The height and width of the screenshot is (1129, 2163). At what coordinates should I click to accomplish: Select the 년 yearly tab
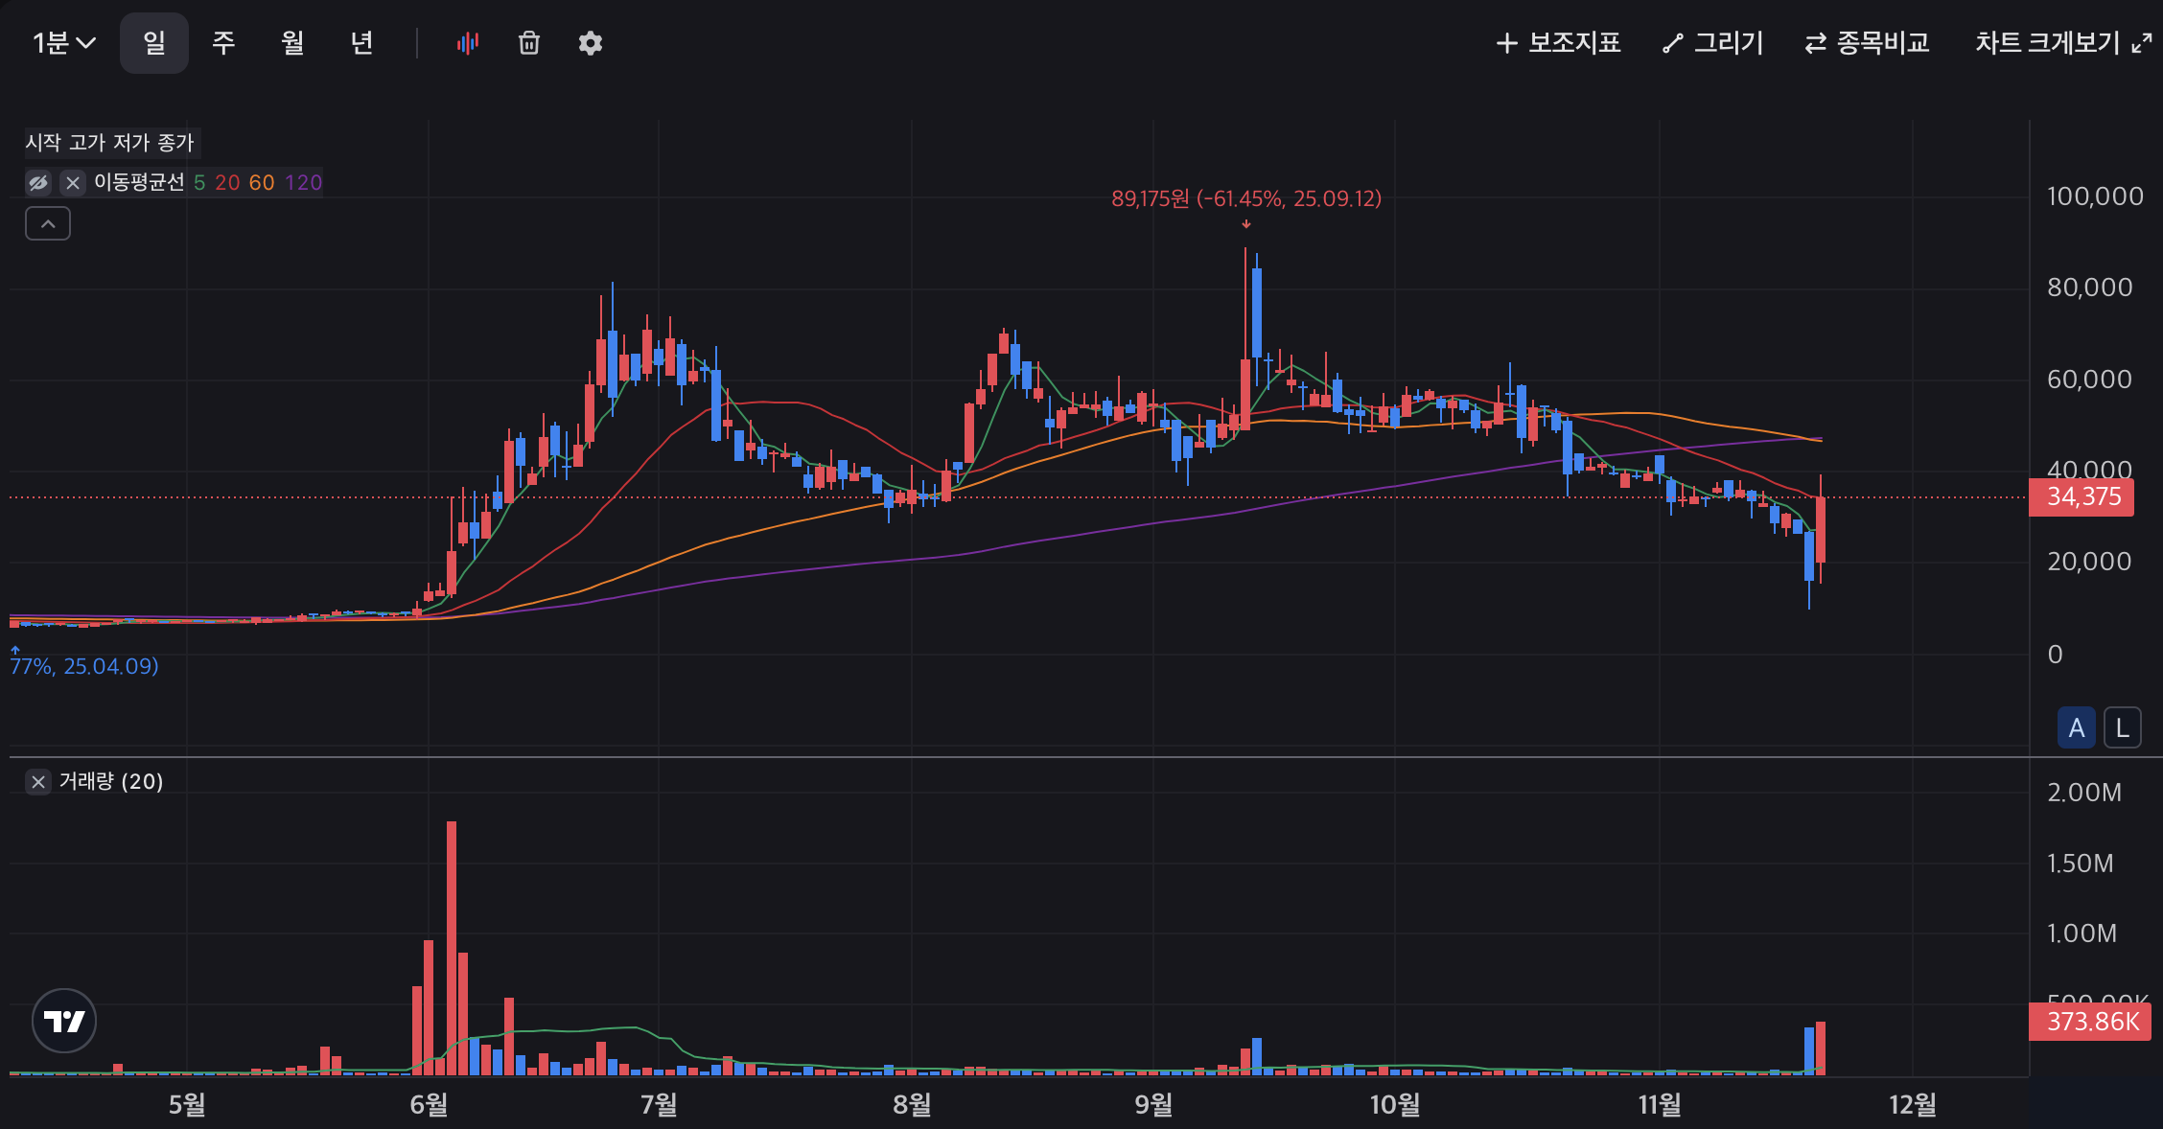point(361,43)
